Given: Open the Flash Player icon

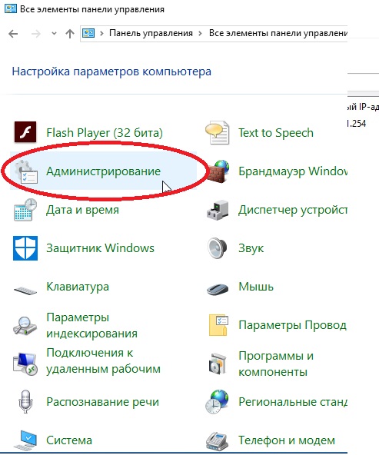Looking at the screenshot, I should pyautogui.click(x=25, y=132).
